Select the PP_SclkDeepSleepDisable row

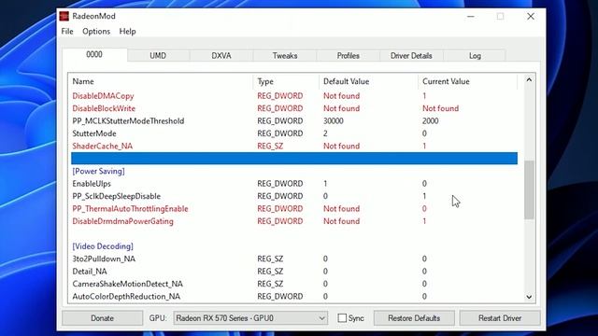(294, 196)
